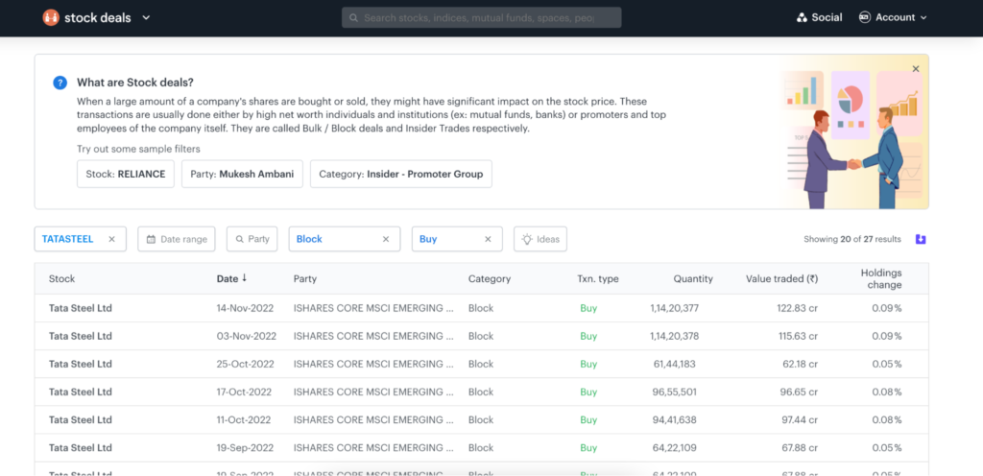Click the Category column header
The width and height of the screenshot is (983, 476).
(490, 278)
